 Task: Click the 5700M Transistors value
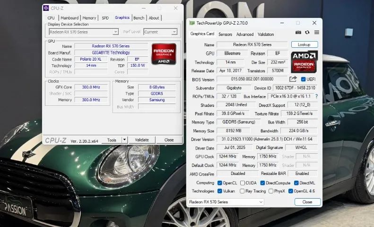278,70
